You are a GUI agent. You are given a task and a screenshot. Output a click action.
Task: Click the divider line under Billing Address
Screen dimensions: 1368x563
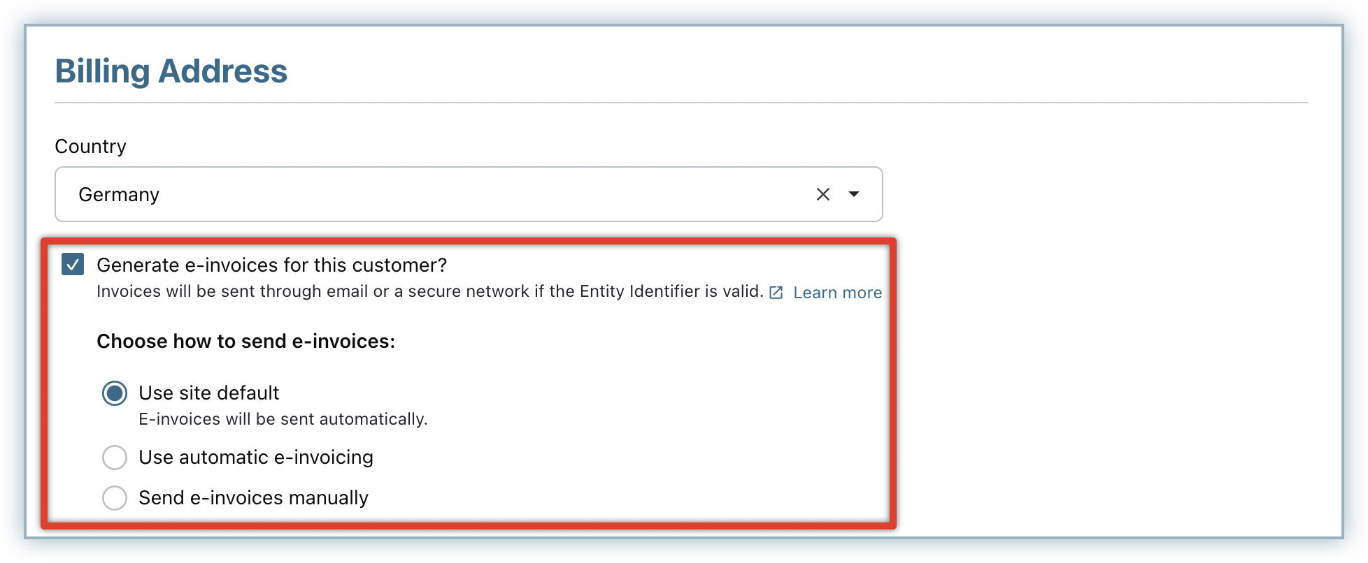click(681, 103)
